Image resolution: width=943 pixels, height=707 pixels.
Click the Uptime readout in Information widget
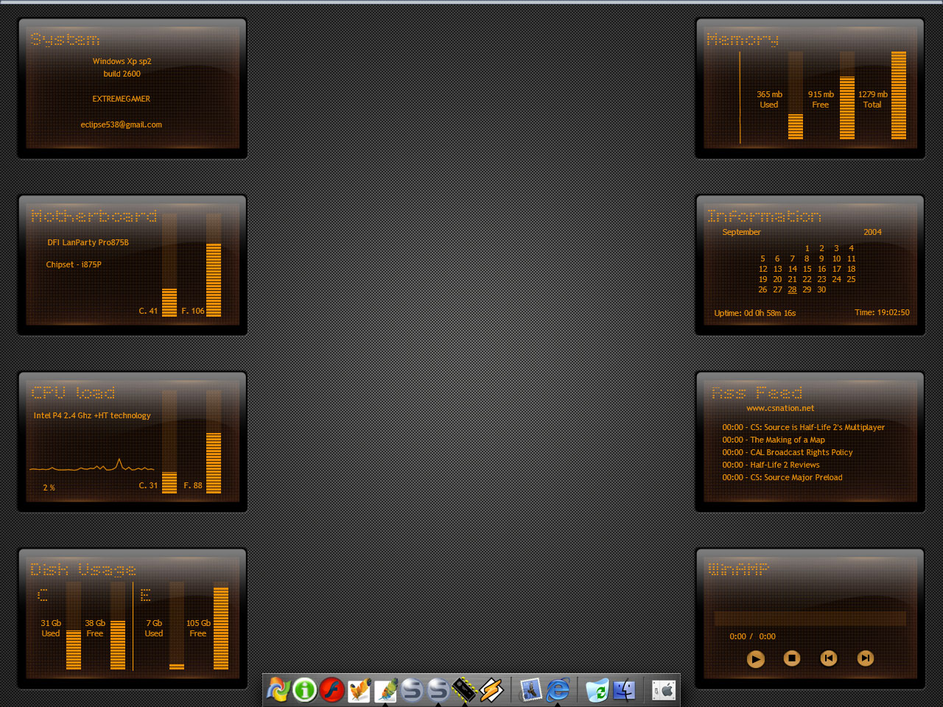click(x=754, y=313)
